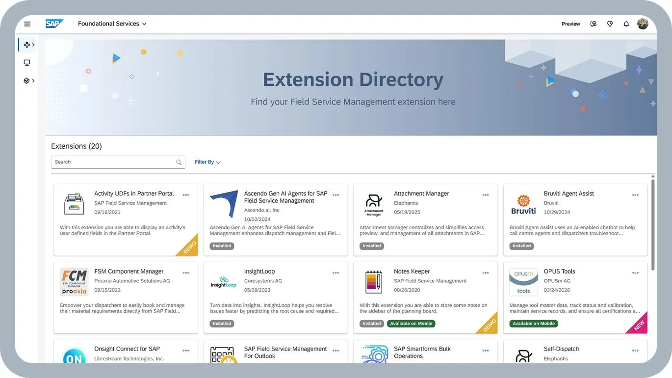Image resolution: width=672 pixels, height=378 pixels.
Task: Click date 03/24/2026 on OPUS Tools
Action: [x=557, y=290]
